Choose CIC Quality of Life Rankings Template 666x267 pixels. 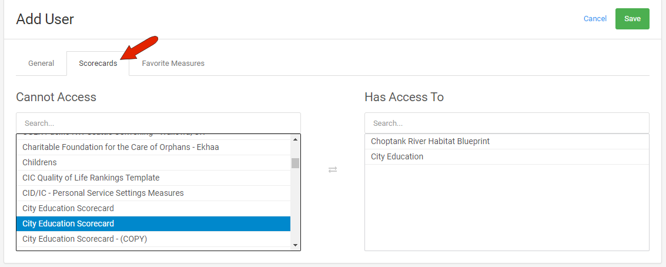tap(91, 178)
